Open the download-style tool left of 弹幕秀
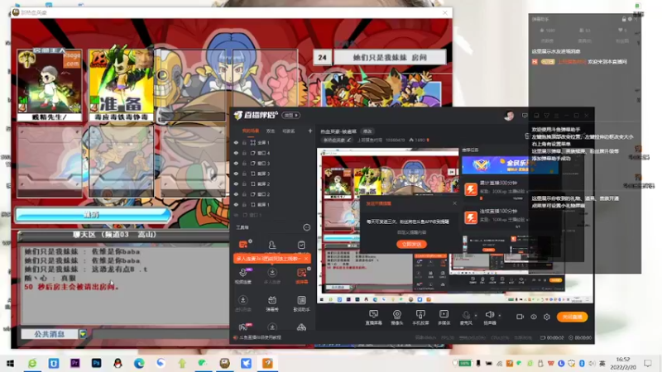 point(243,303)
